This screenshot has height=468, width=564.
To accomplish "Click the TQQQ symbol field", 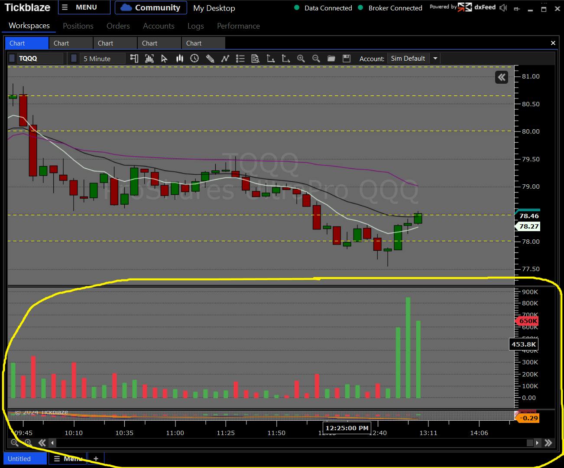I will tap(40, 59).
